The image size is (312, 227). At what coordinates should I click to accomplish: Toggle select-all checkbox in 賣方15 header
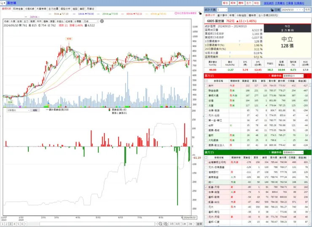click(206, 158)
